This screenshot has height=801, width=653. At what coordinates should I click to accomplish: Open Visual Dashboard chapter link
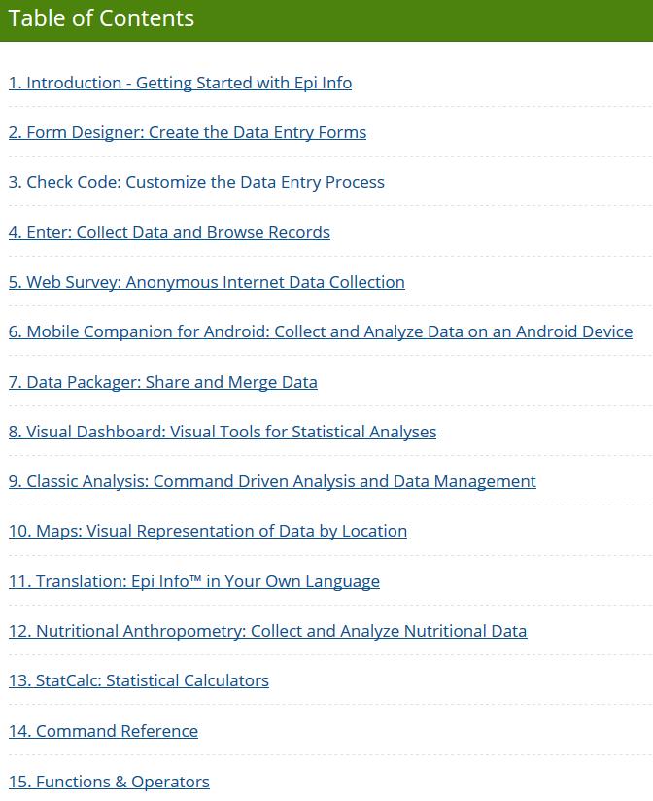(x=223, y=432)
